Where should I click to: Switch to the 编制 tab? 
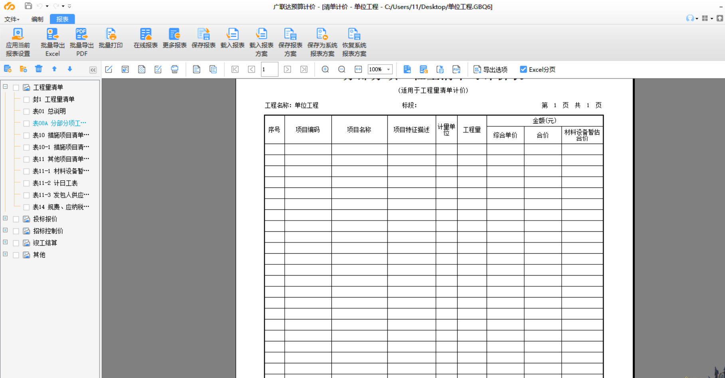tap(37, 19)
